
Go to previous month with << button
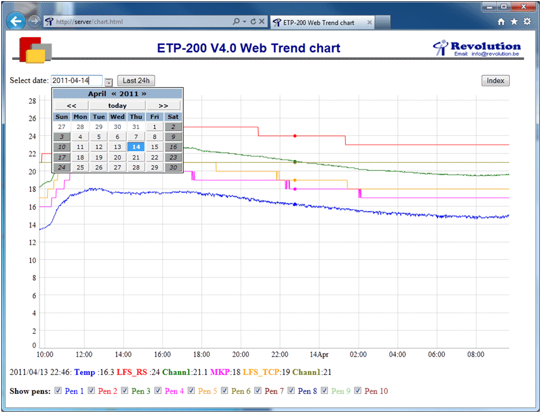pyautogui.click(x=71, y=105)
